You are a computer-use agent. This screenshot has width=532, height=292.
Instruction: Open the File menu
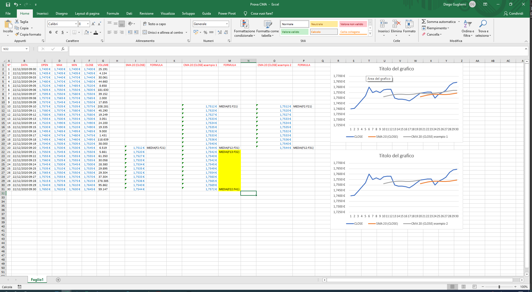click(x=8, y=14)
